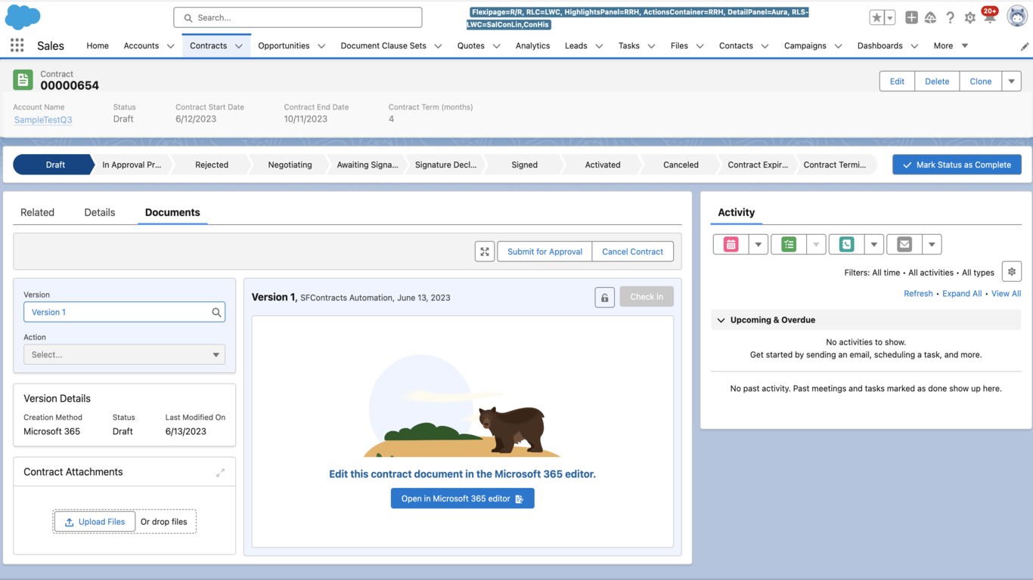Click the View All link

point(1006,294)
